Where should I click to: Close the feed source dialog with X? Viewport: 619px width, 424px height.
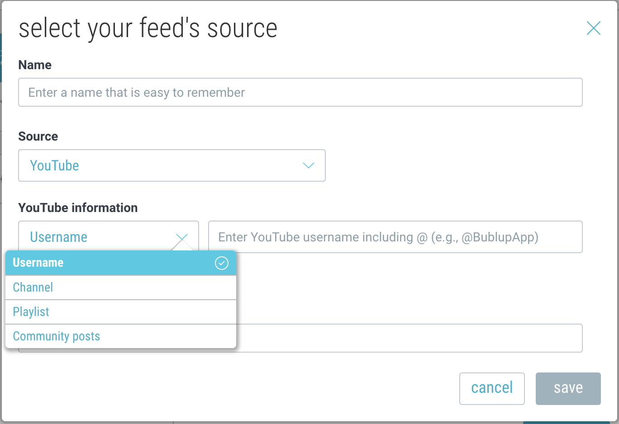[593, 28]
